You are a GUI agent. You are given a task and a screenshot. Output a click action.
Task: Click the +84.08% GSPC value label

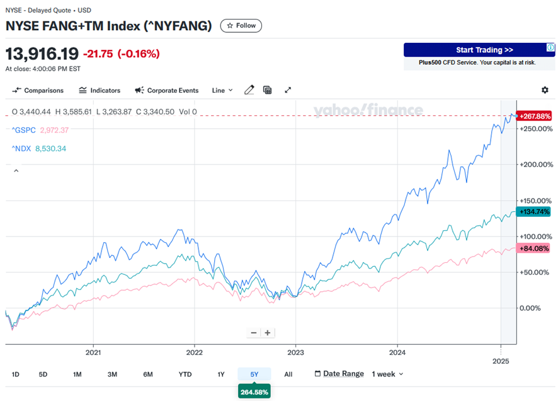533,248
